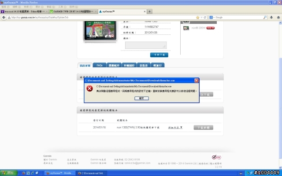Click the address bar URL field
This screenshot has height=176, width=282.
coord(103,18)
